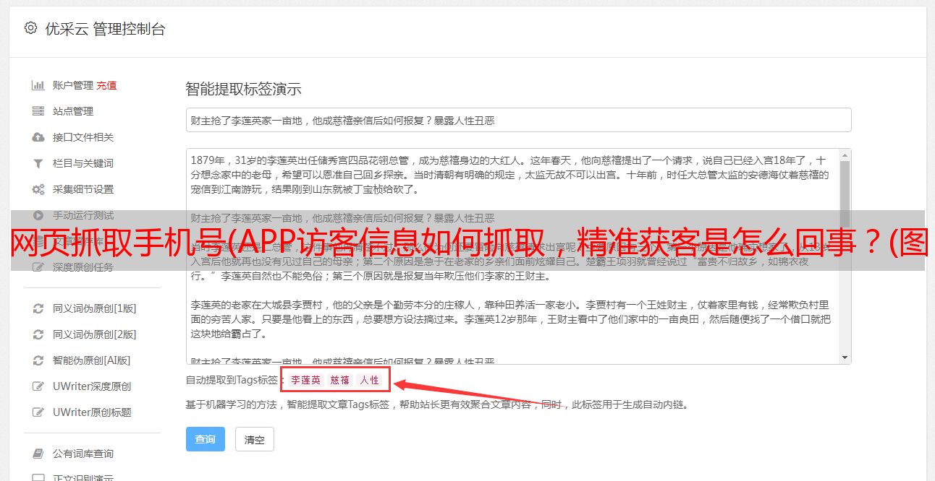Image resolution: width=935 pixels, height=481 pixels.
Task: Click the article title input field
Action: point(518,120)
